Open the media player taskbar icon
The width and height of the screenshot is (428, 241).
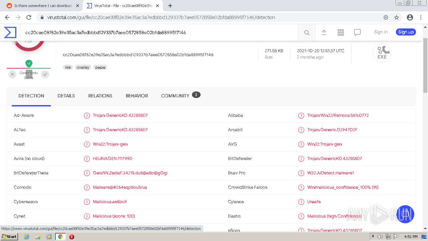(49, 237)
